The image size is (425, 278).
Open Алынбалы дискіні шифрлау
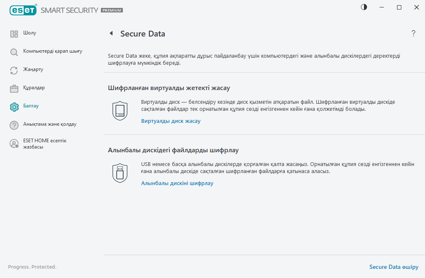click(x=177, y=183)
